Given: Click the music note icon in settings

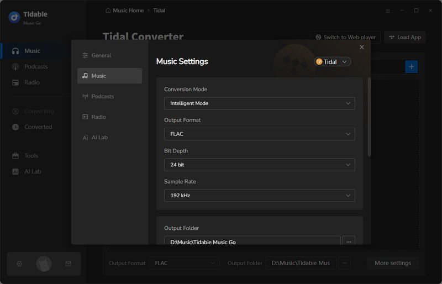Looking at the screenshot, I should click(x=85, y=76).
